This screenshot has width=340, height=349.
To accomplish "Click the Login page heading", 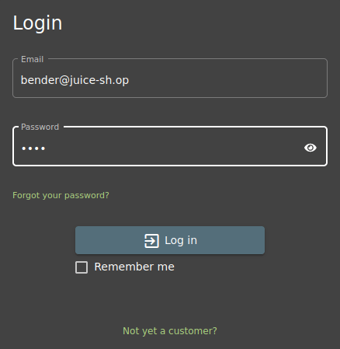I will tap(37, 23).
